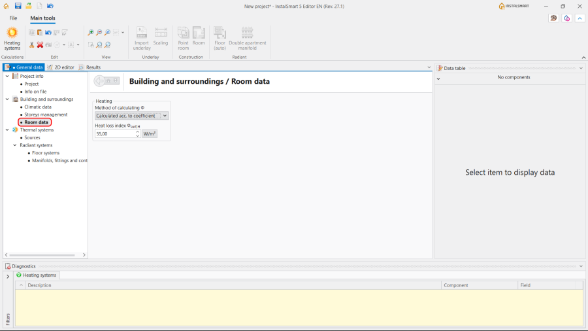This screenshot has width=588, height=331.
Task: Click the Cut scissors icon
Action: pyautogui.click(x=31, y=44)
